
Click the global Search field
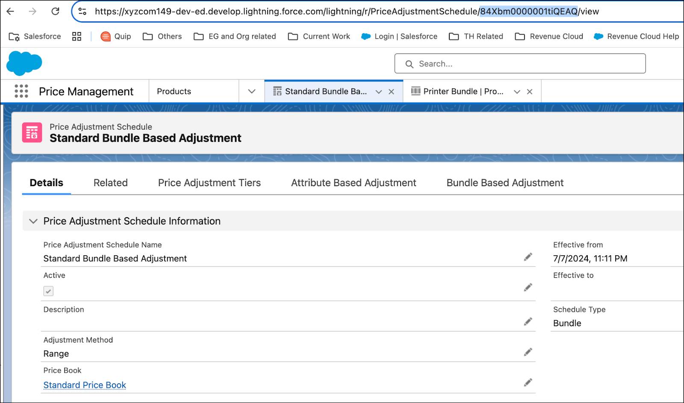[520, 64]
